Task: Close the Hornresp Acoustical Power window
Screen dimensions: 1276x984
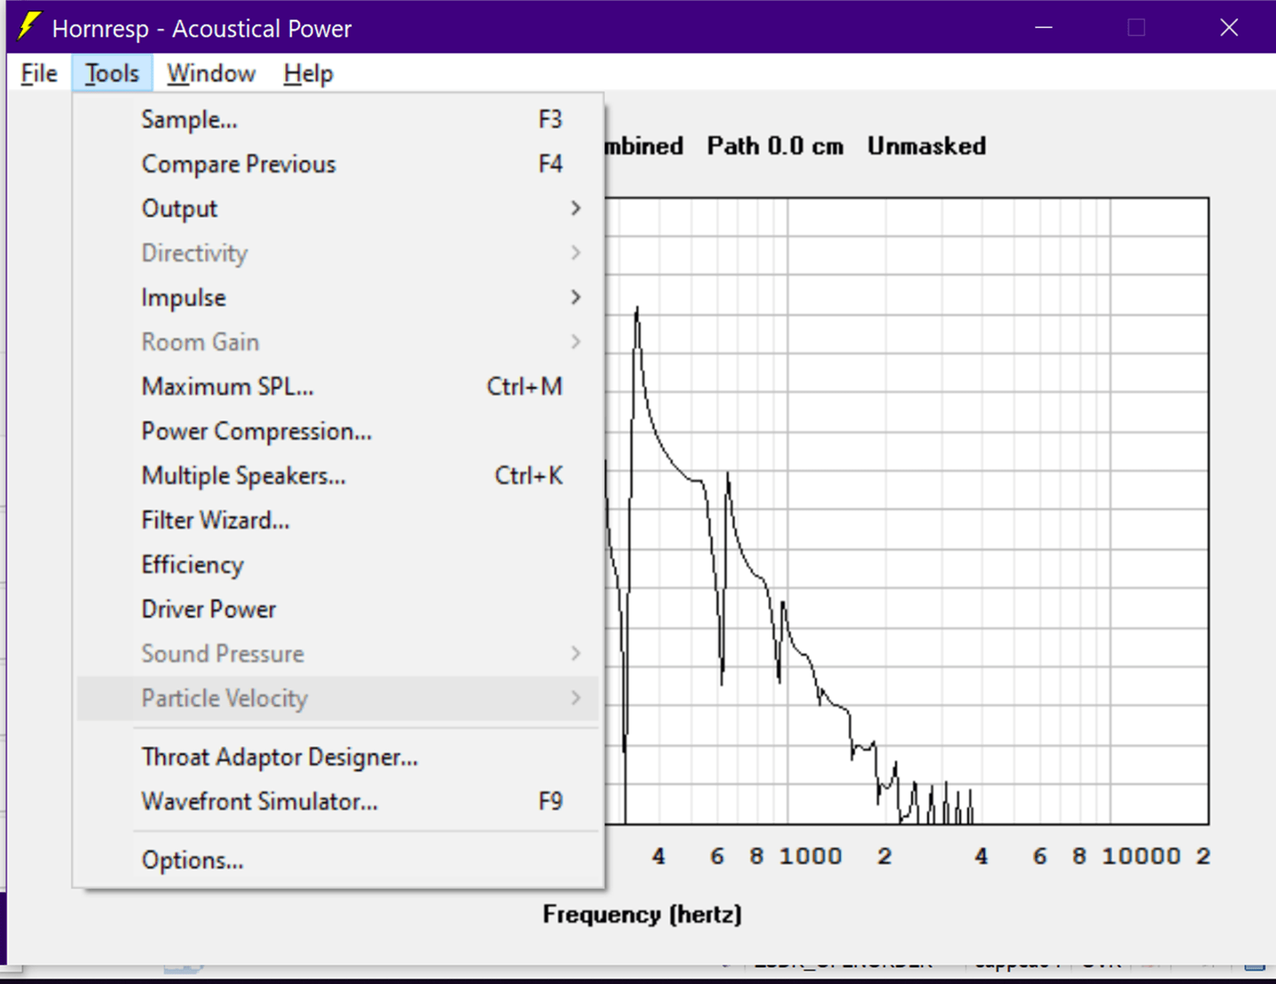Action: [1229, 27]
